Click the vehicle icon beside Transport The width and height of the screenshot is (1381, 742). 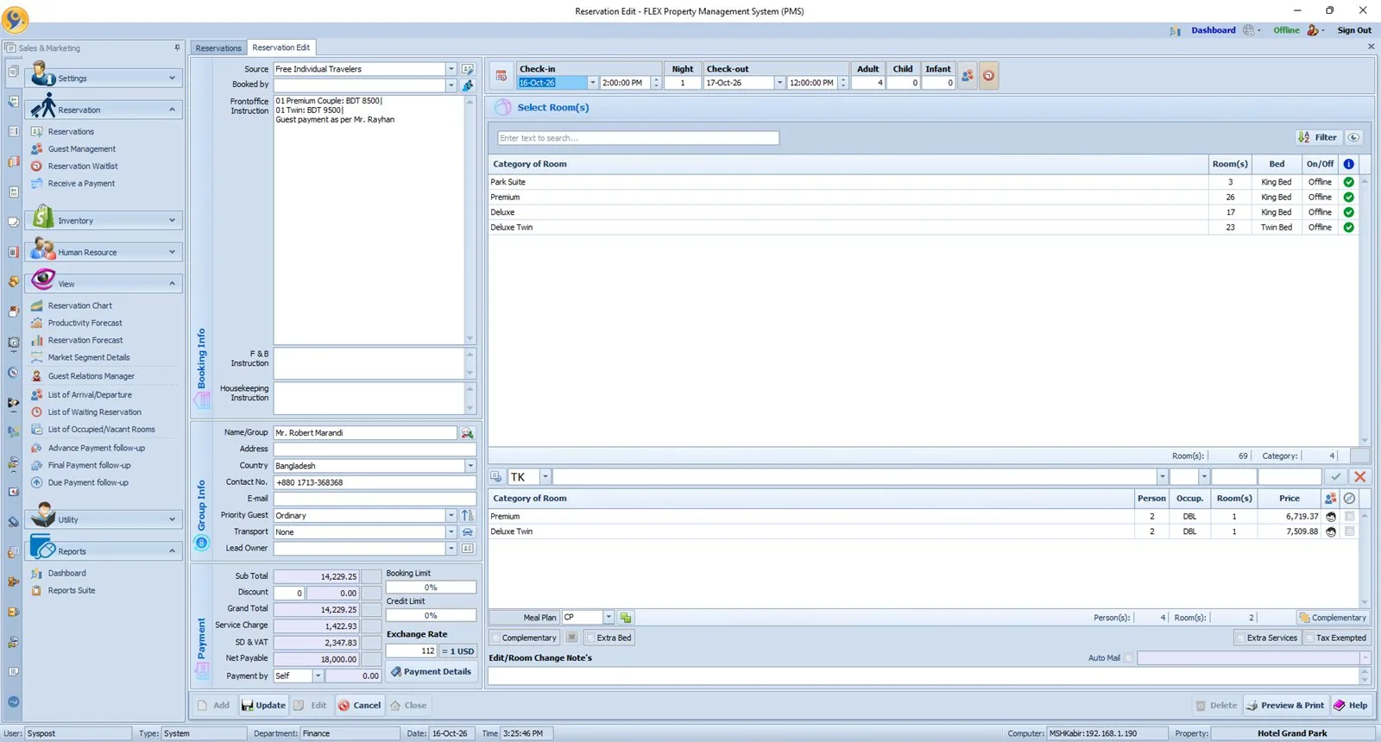pyautogui.click(x=467, y=532)
